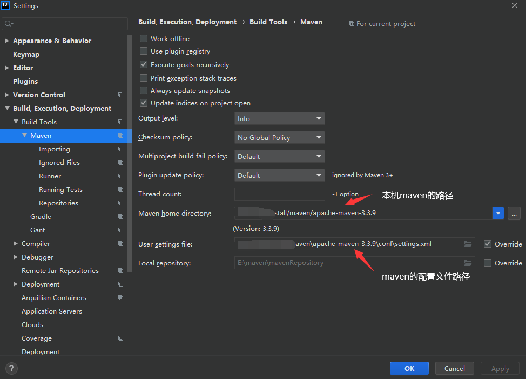Collapse the Maven node
This screenshot has height=379, width=526.
click(24, 135)
